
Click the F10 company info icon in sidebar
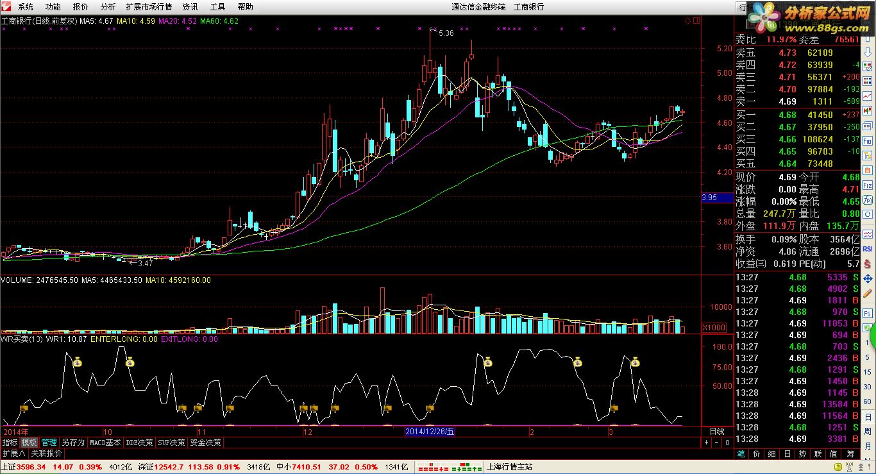[867, 141]
